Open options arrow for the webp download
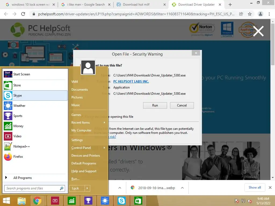Screen dimensions: 275x206 coord(182,188)
